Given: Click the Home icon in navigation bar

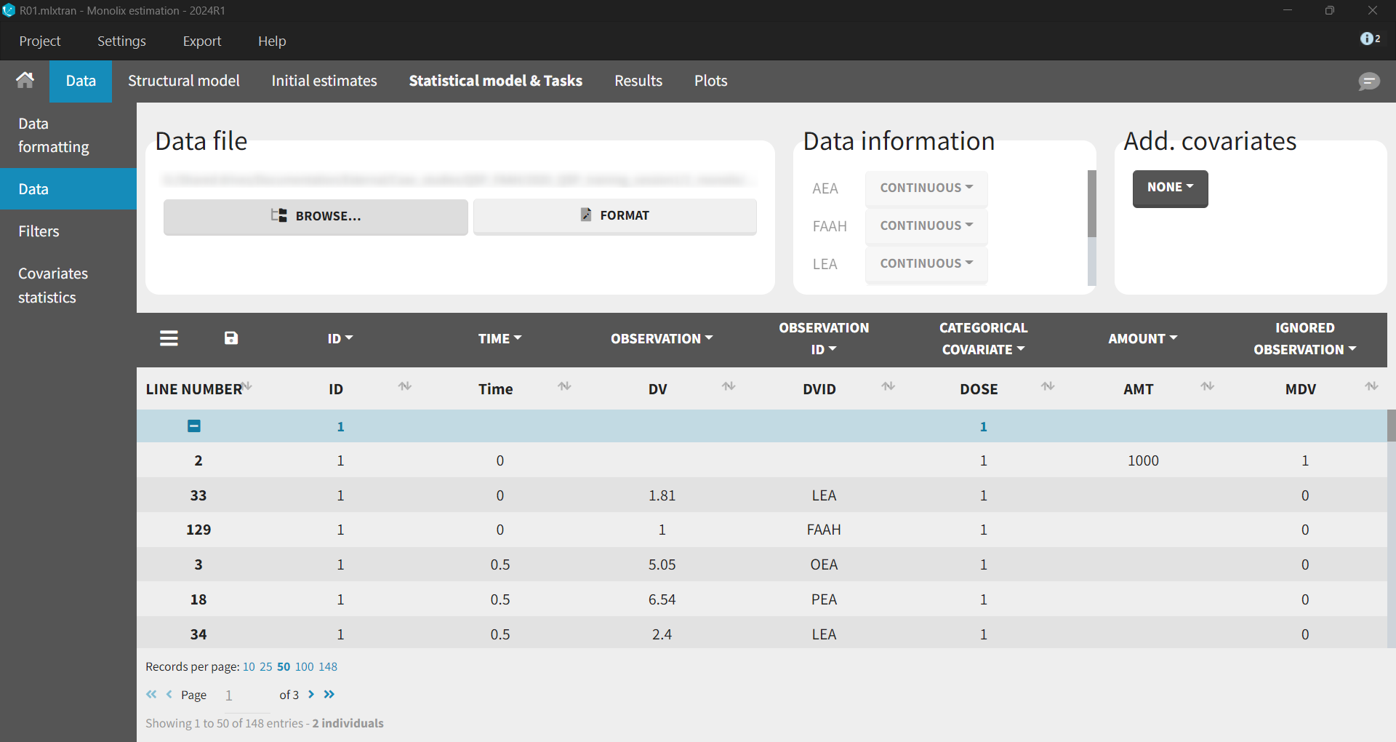Looking at the screenshot, I should (x=25, y=81).
